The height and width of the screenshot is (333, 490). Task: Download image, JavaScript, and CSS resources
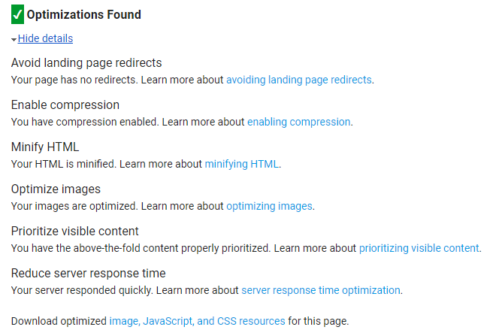click(x=197, y=322)
